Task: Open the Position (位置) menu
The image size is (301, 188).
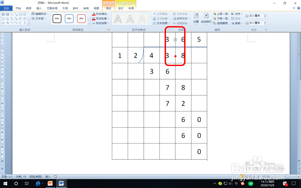Action: point(196,19)
